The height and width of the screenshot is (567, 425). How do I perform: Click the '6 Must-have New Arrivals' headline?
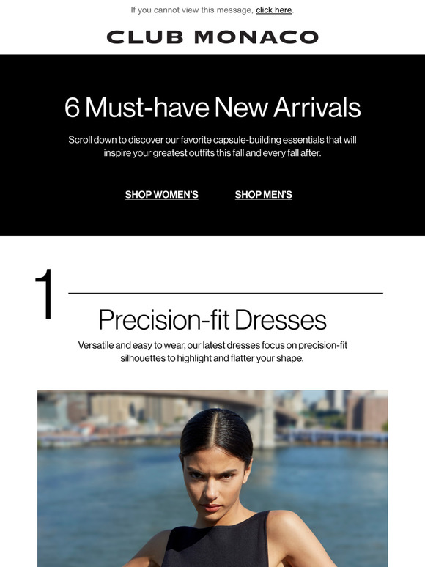pyautogui.click(x=212, y=108)
